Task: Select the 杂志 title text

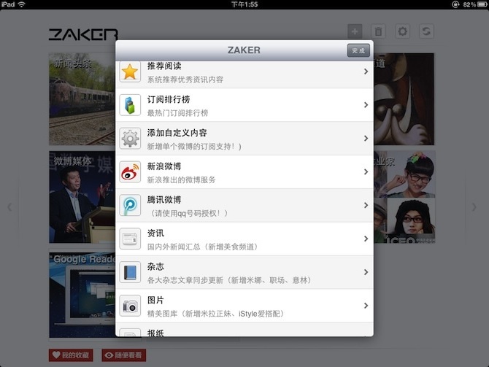Action: point(155,266)
